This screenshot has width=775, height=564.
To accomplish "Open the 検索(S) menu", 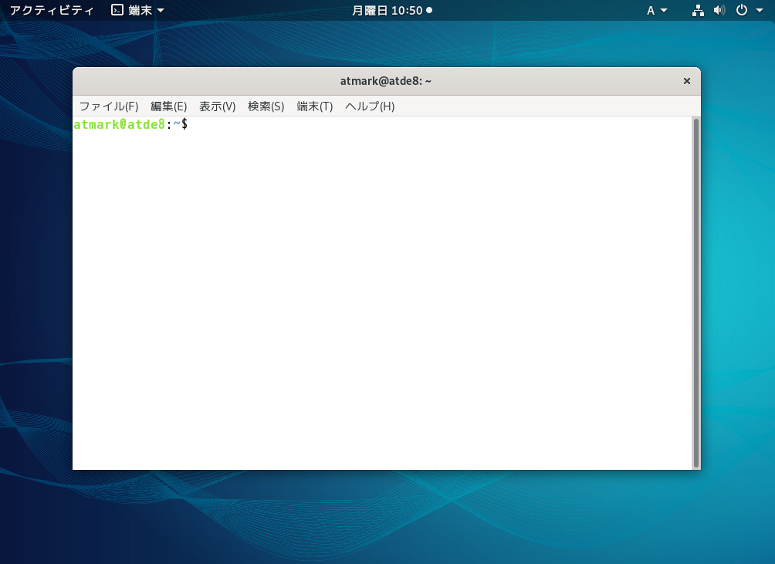I will pyautogui.click(x=266, y=106).
